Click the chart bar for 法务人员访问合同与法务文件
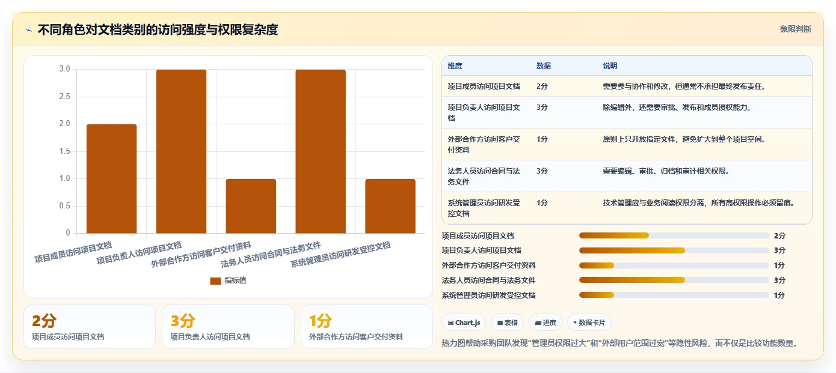This screenshot has width=836, height=373. click(x=321, y=151)
